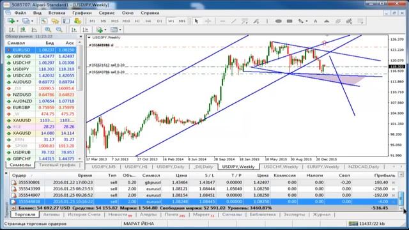
Task: Switch to USDJPY,Daily chart tab
Action: (171, 167)
